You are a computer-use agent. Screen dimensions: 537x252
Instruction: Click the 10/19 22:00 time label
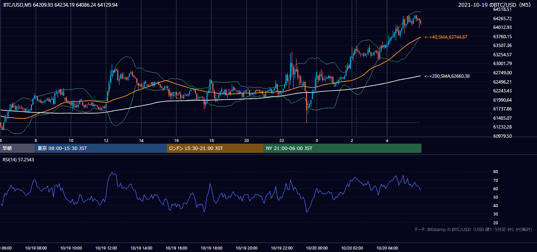282,248
